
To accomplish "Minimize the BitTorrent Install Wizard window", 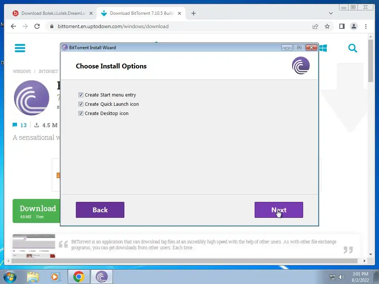I will [x=287, y=48].
